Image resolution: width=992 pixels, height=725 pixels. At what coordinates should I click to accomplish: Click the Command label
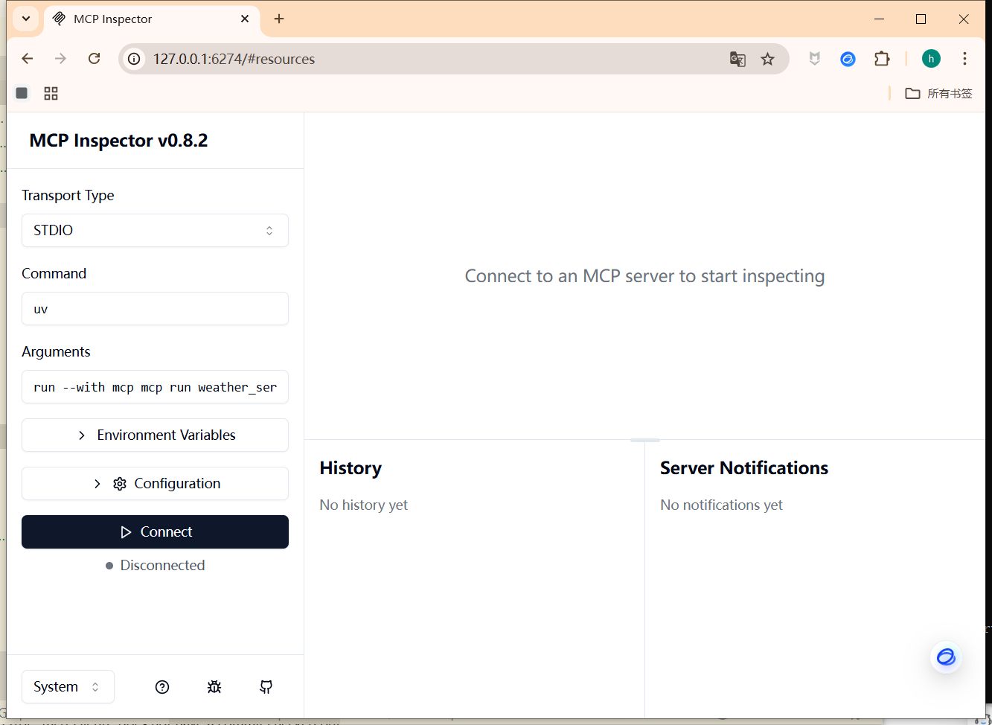coord(54,273)
